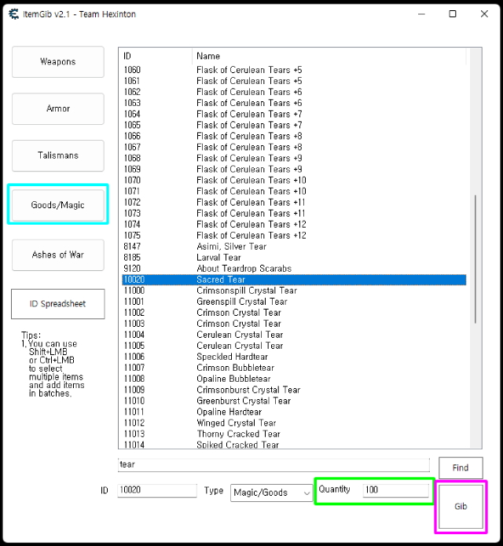Image resolution: width=503 pixels, height=546 pixels.
Task: Select Flask of Cerulean Tears +8 ID 1066
Action: coord(294,136)
